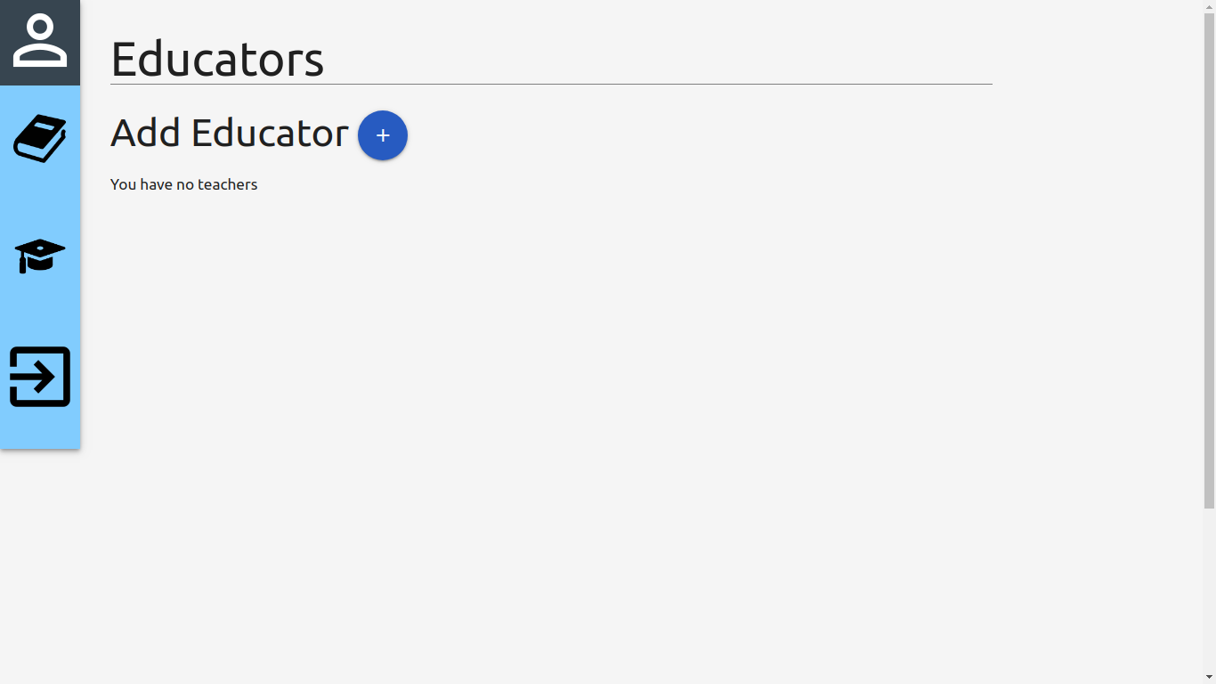Click the vertical scrollbar thumb
Viewport: 1216px width, 684px height.
[x=1209, y=260]
